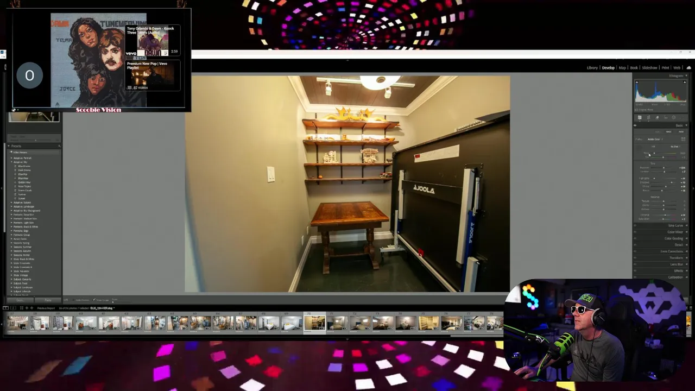Screen dimensions: 695x391
Task: Click the Paste settings button
Action: click(x=48, y=300)
